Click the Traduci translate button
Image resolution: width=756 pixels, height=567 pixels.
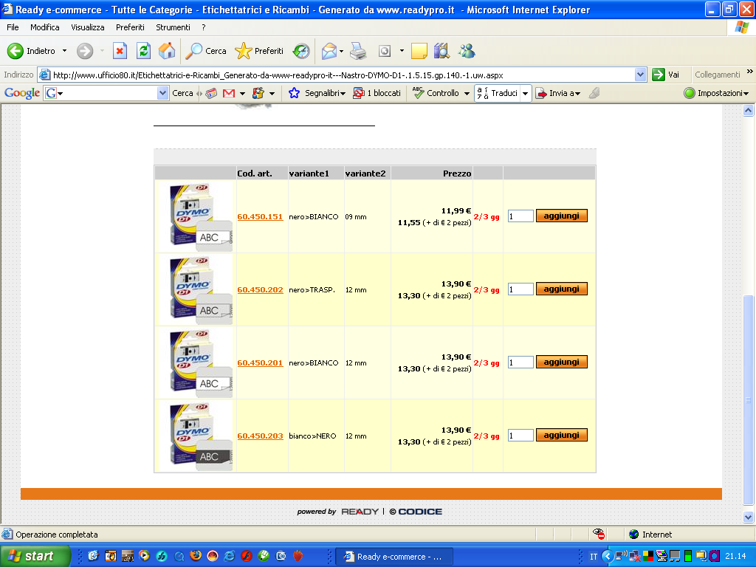tap(497, 93)
